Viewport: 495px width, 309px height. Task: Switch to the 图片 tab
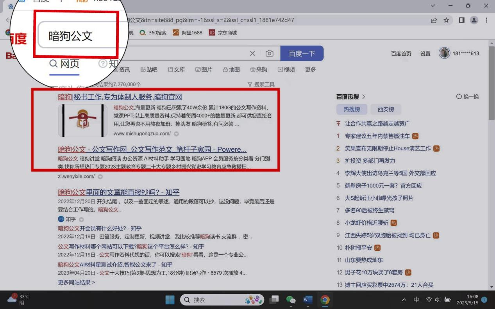204,70
